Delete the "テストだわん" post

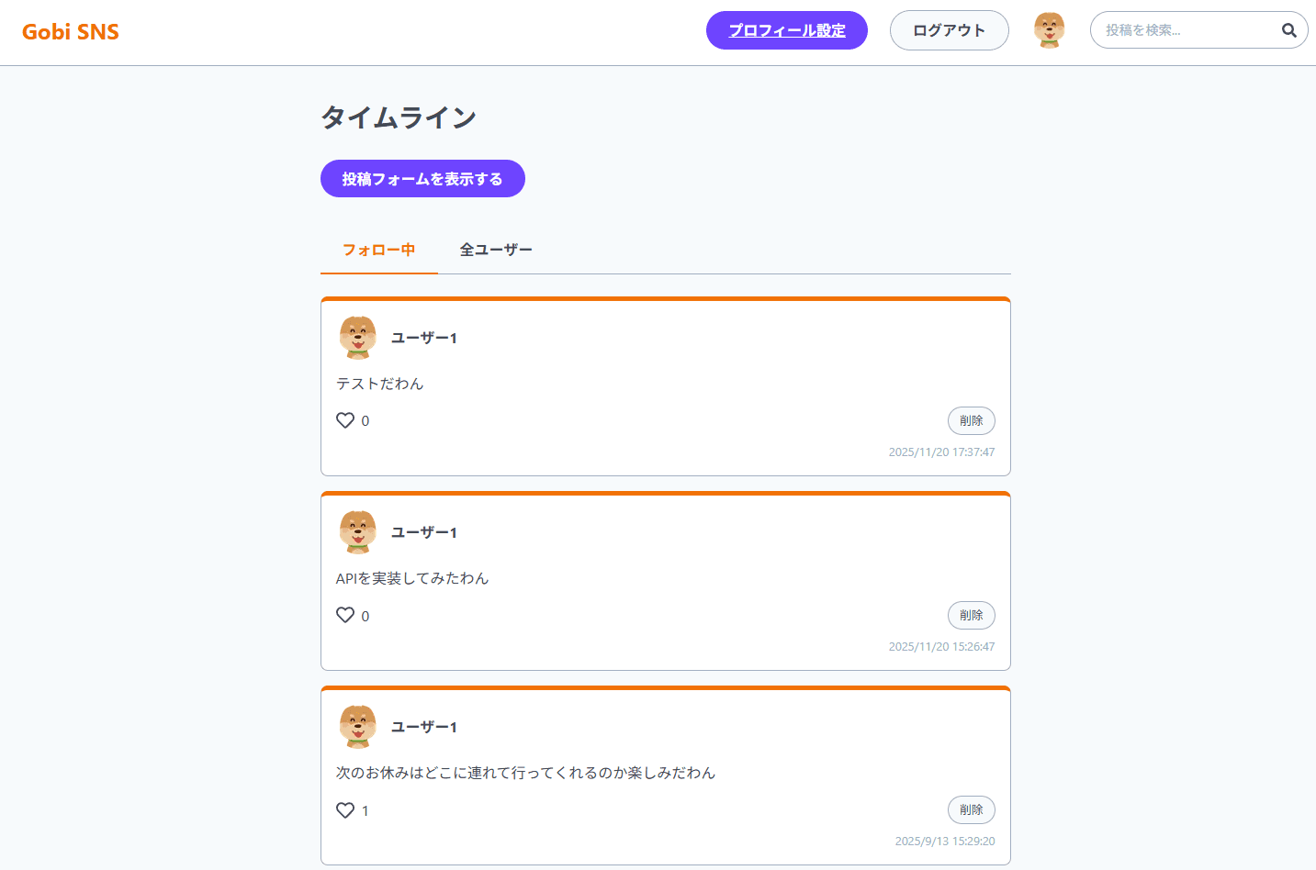pyautogui.click(x=971, y=420)
